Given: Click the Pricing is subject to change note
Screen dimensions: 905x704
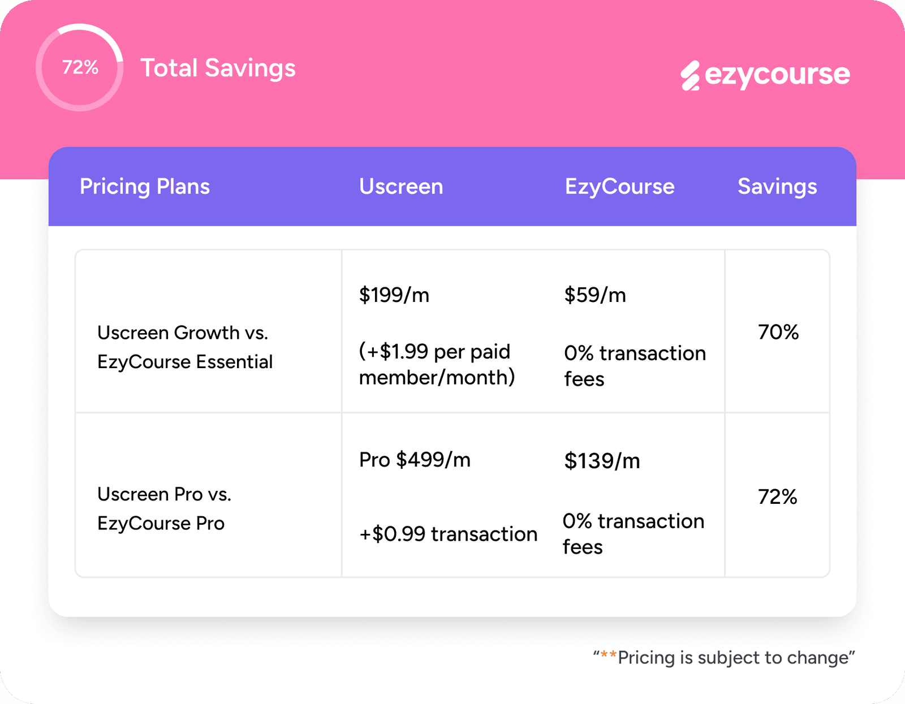Looking at the screenshot, I should click(724, 658).
